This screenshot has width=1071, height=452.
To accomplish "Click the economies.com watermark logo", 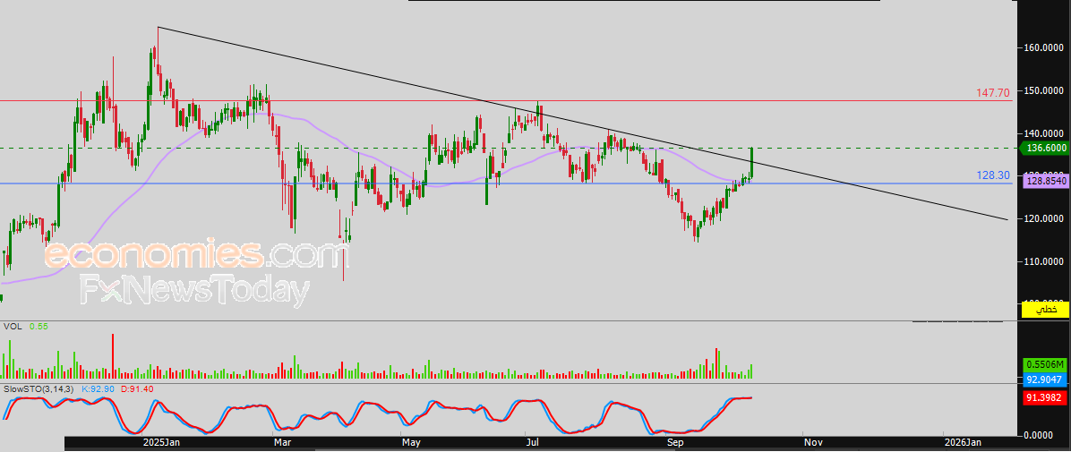I will (195, 255).
